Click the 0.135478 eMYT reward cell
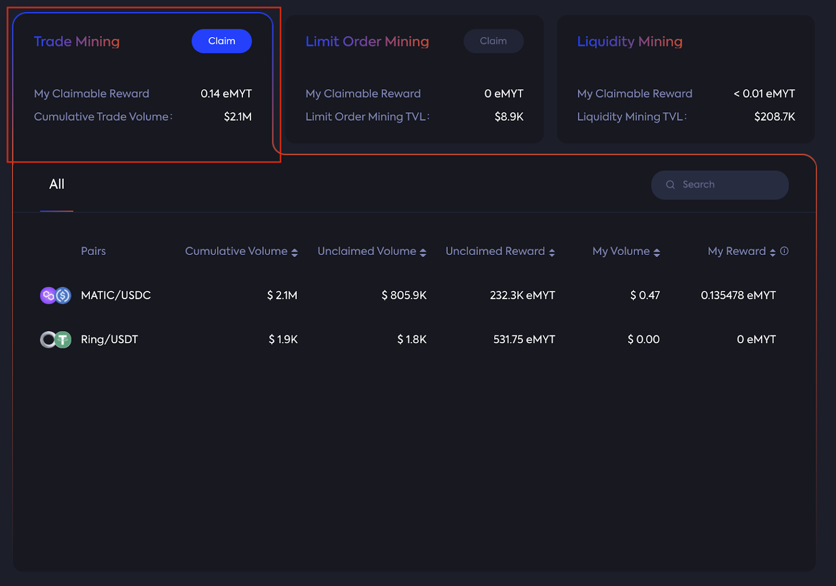 click(738, 296)
